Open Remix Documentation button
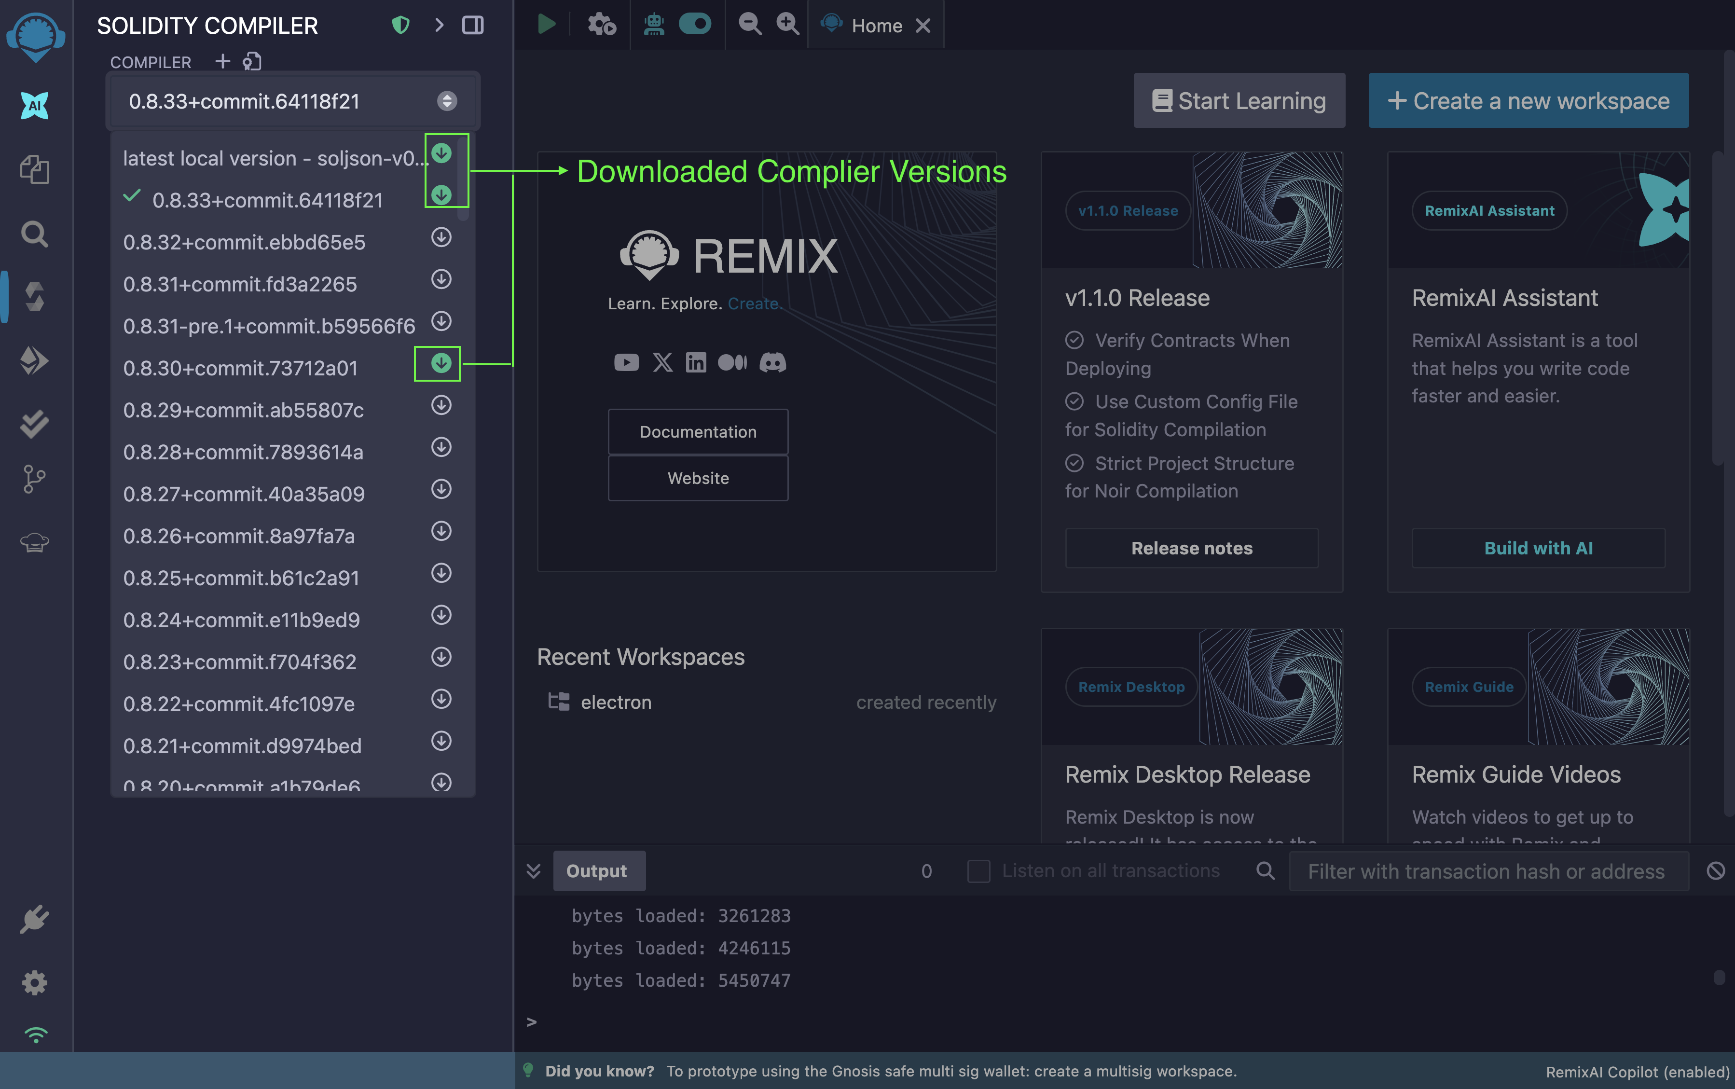 [698, 431]
